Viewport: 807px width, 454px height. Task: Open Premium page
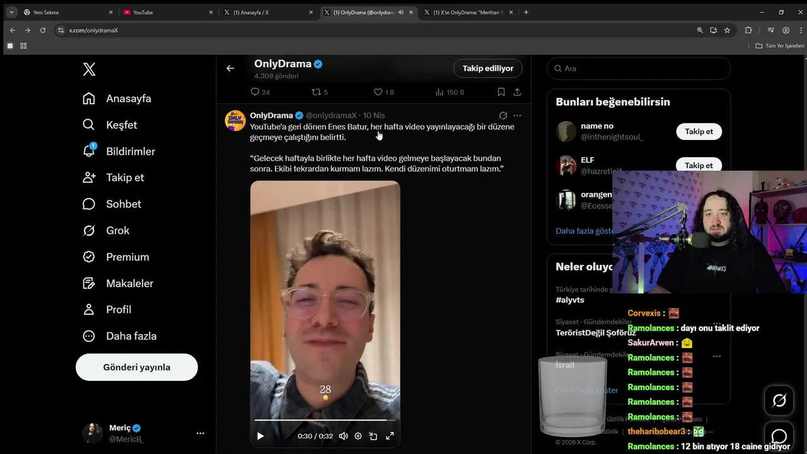pyautogui.click(x=115, y=257)
